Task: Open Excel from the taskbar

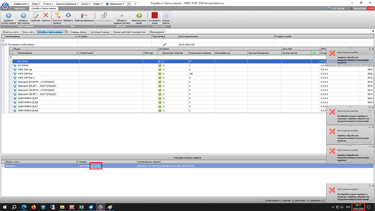Action: [82, 207]
